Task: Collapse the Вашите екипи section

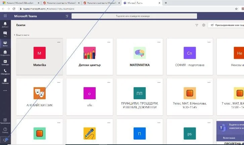Action: (21, 35)
